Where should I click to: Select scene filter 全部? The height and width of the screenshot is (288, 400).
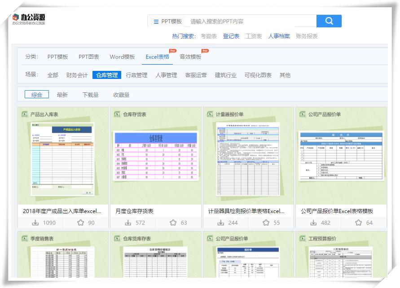53,75
